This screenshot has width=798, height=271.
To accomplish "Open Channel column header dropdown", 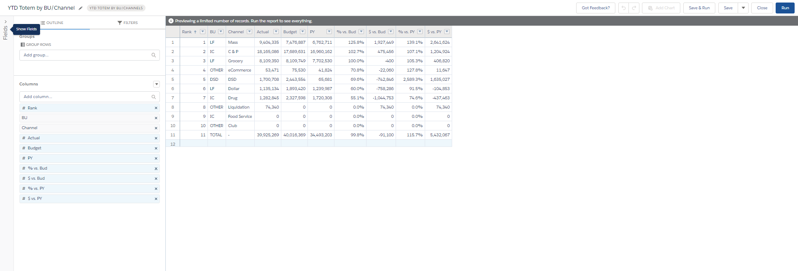I will coord(249,32).
